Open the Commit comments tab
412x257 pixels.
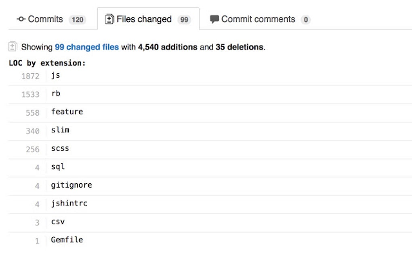coord(259,19)
